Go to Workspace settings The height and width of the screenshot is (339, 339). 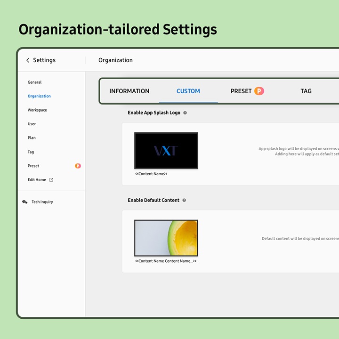point(37,110)
